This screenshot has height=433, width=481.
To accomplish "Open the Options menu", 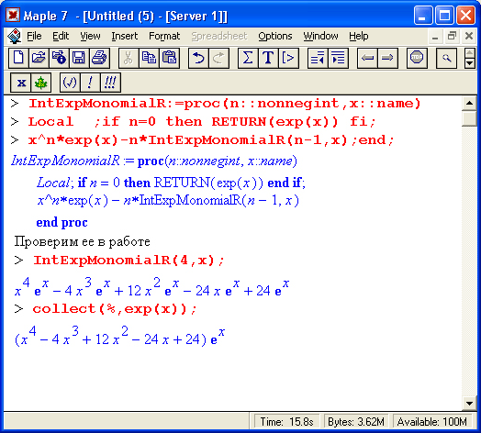I will [x=274, y=36].
